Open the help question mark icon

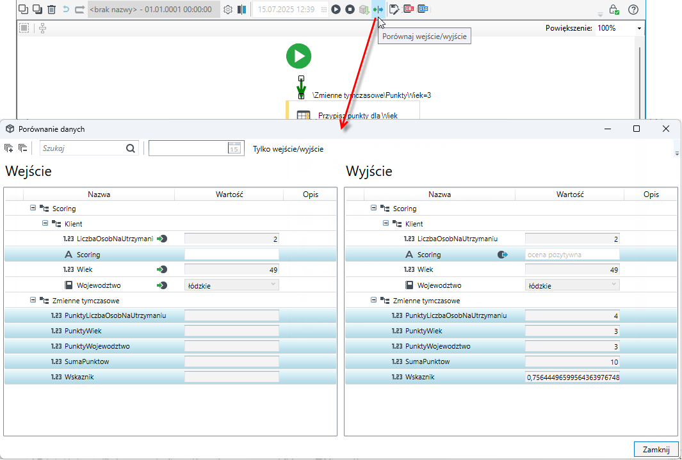633,9
